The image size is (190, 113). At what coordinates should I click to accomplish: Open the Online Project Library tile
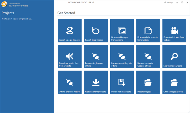pos(174,82)
